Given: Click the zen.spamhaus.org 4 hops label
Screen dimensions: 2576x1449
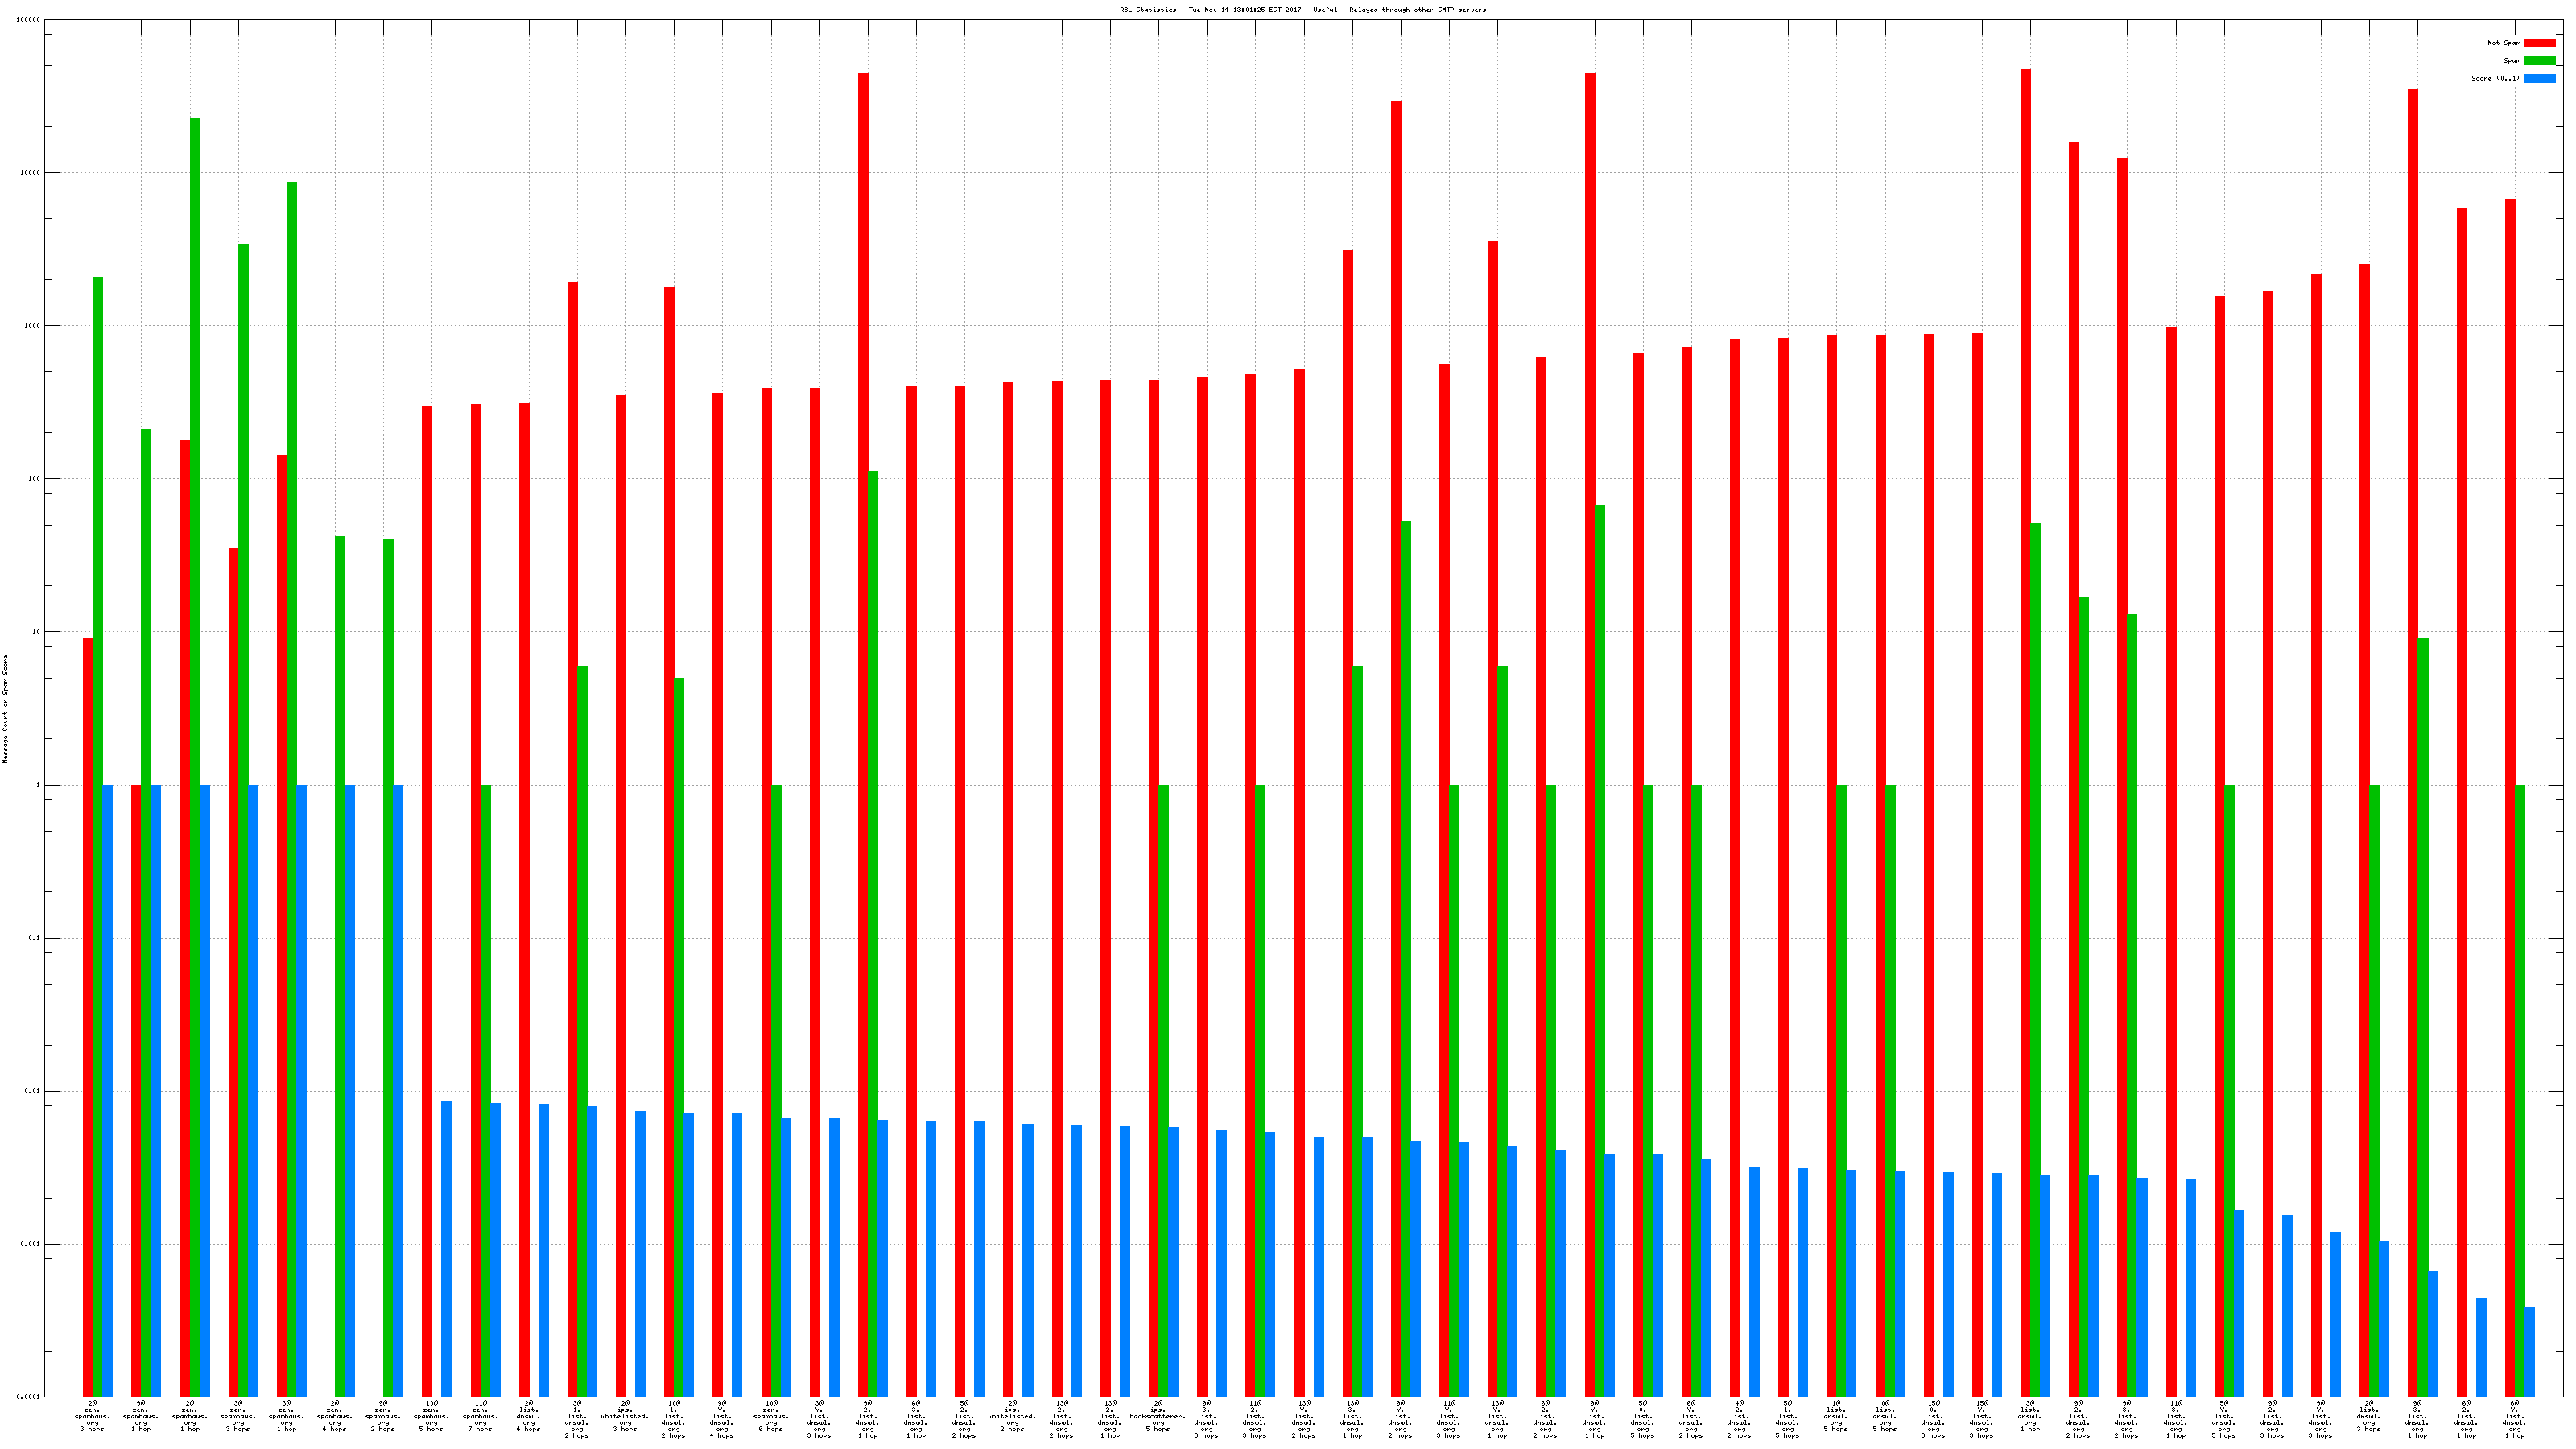Looking at the screenshot, I should (334, 1416).
